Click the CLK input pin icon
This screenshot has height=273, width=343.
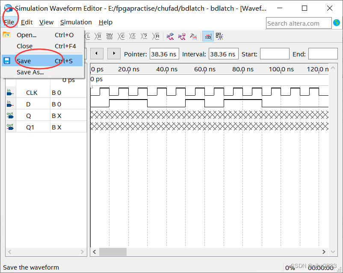coord(10,92)
